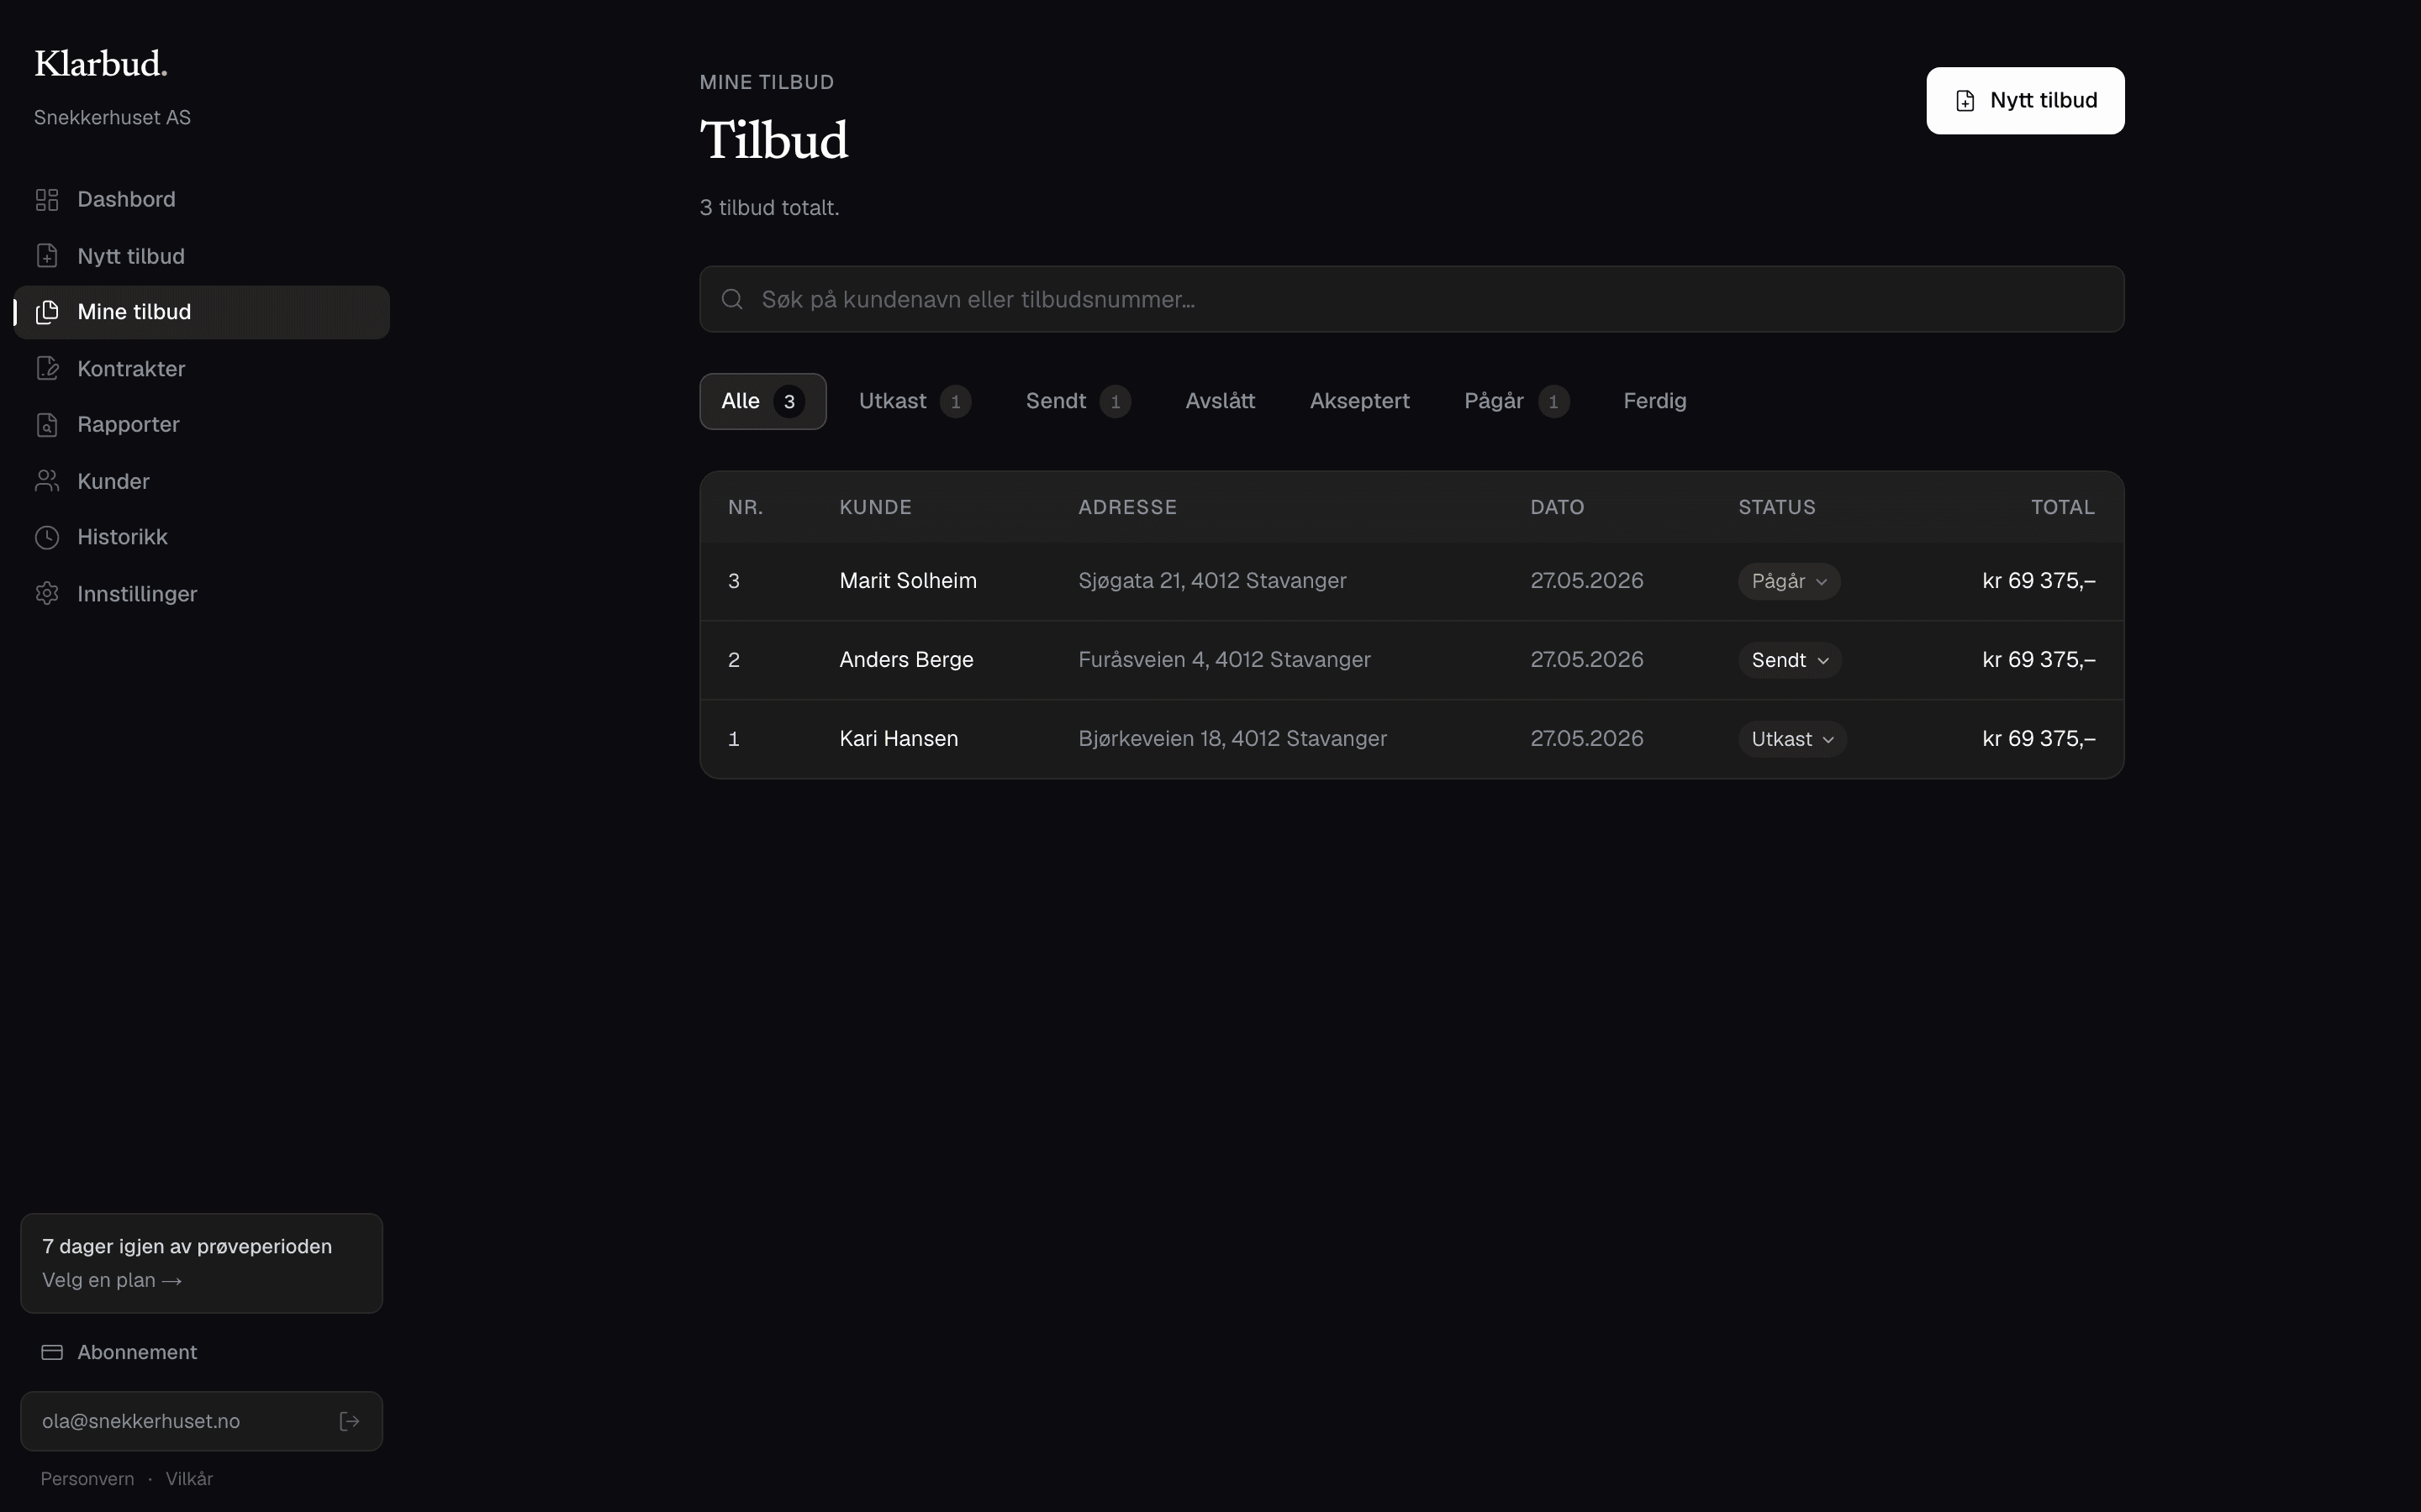
Task: Open status dropdown for Marit Solheim
Action: point(1789,581)
